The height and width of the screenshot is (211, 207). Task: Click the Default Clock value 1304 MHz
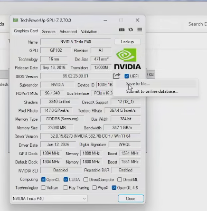click(x=51, y=161)
